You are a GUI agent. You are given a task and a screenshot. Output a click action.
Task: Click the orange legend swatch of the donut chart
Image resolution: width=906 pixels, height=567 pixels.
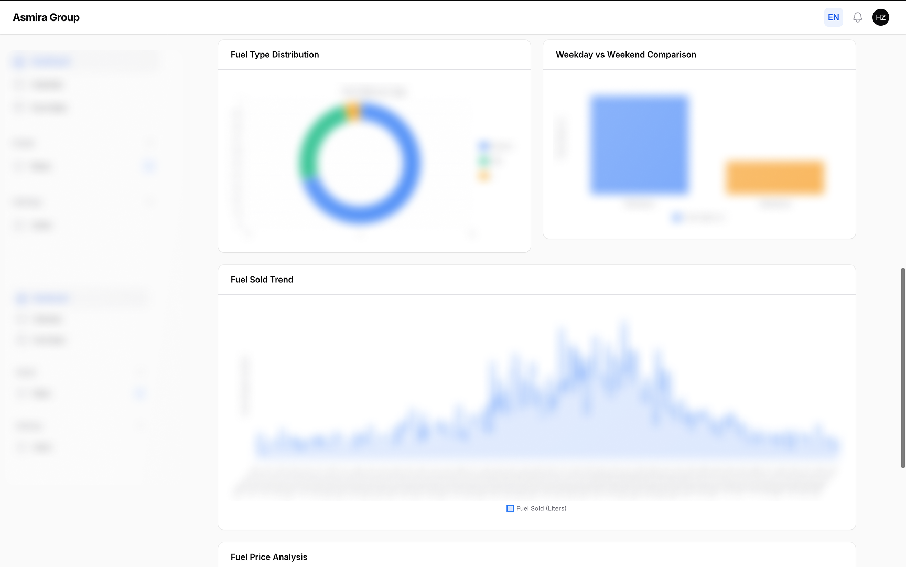pyautogui.click(x=484, y=176)
